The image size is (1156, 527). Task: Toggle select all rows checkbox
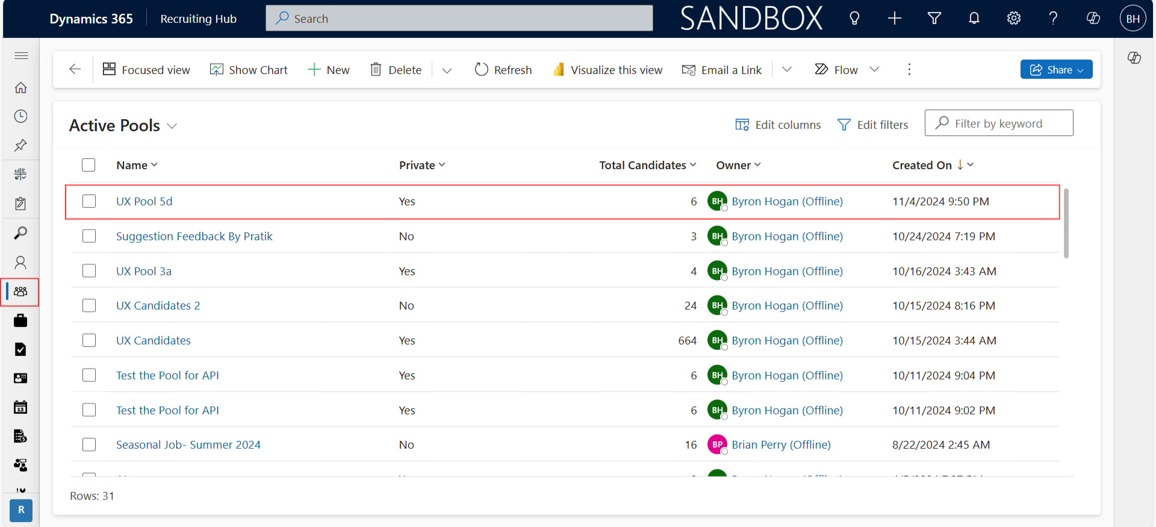pos(89,165)
